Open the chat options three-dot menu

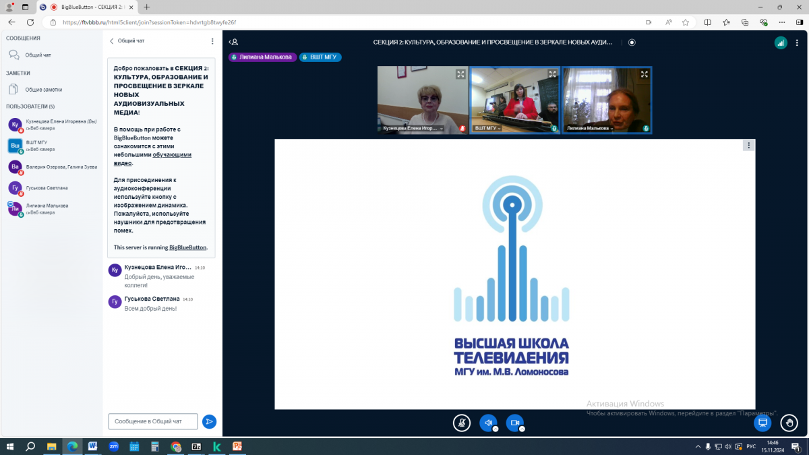pos(212,41)
